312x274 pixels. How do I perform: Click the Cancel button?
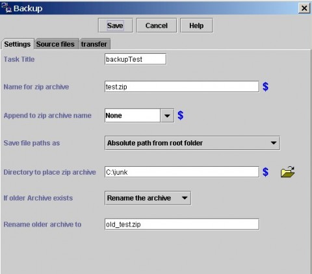157,25
